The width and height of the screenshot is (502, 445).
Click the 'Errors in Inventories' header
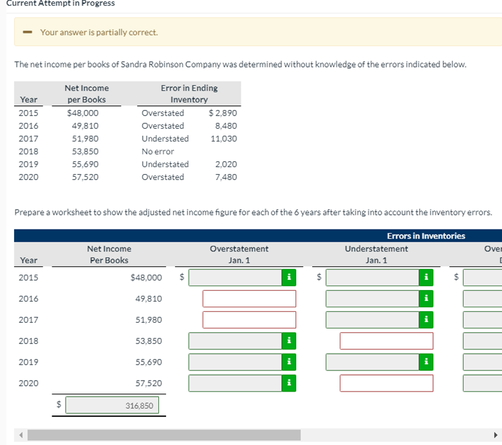click(x=426, y=236)
